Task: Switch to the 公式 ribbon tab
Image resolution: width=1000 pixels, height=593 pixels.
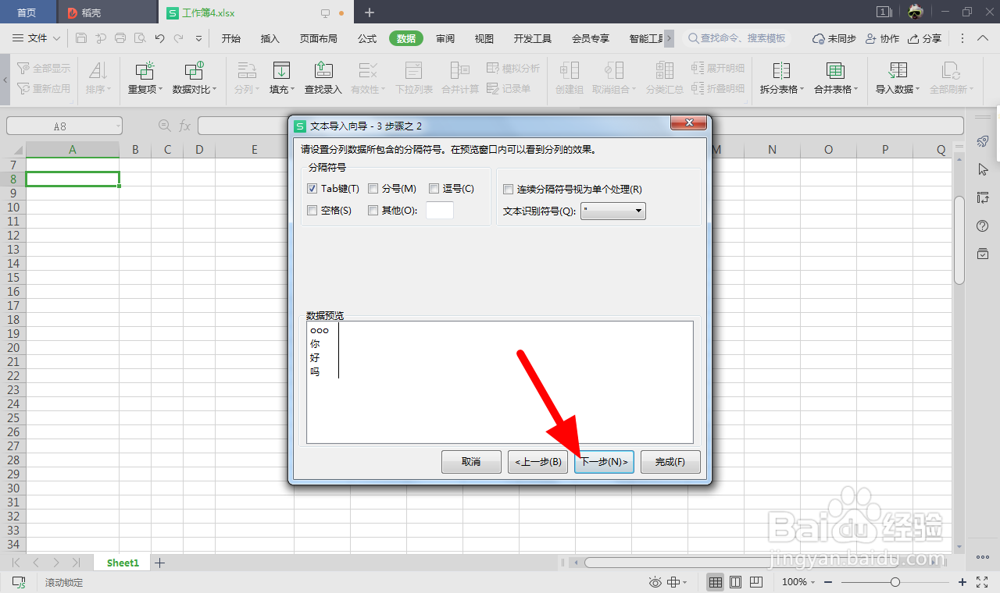Action: pos(366,37)
